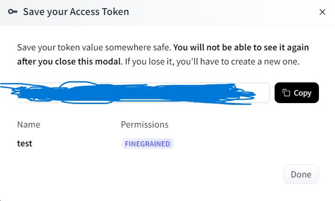Finish by clicking the Done button
The width and height of the screenshot is (335, 201).
click(x=301, y=174)
